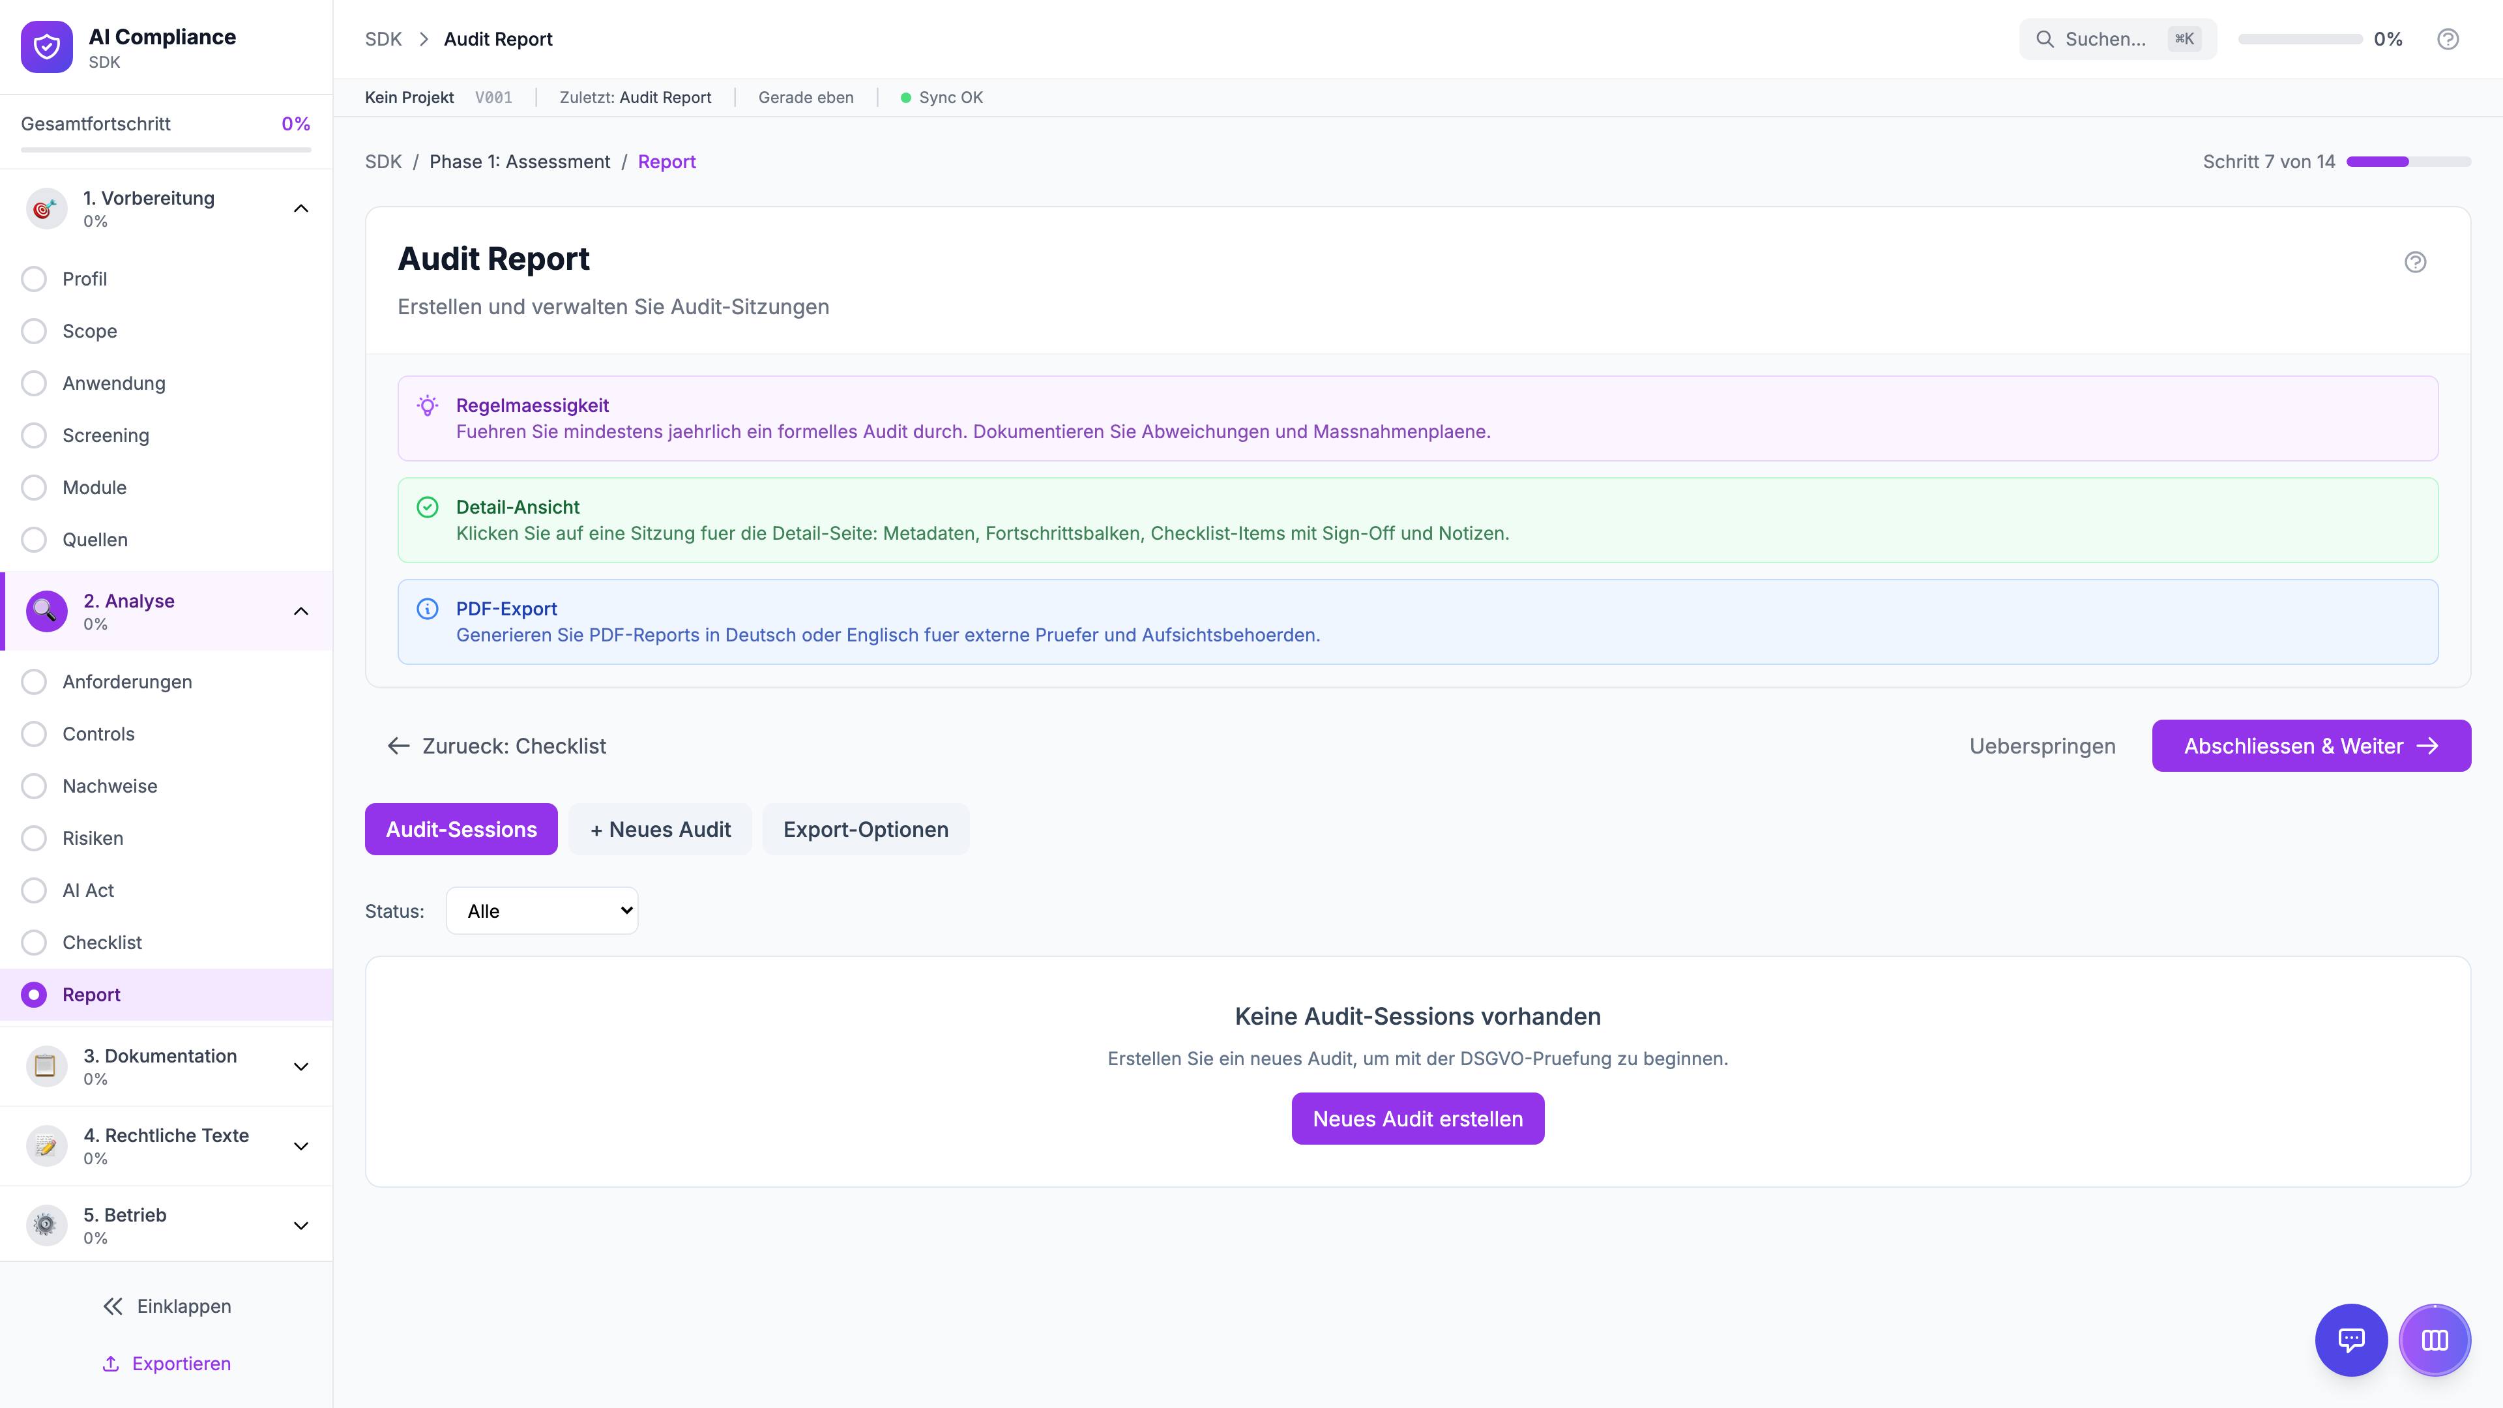
Task: Click the AI Compliance shield logo
Action: pos(47,47)
